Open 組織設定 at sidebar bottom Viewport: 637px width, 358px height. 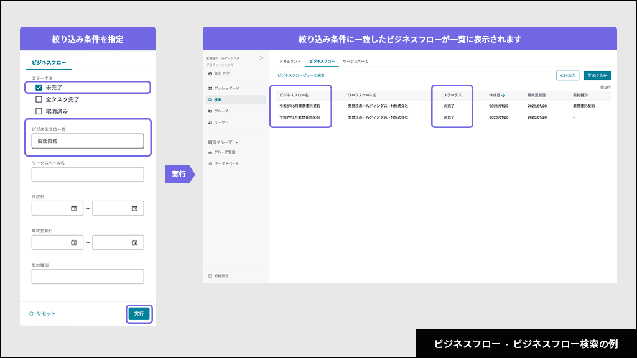218,276
